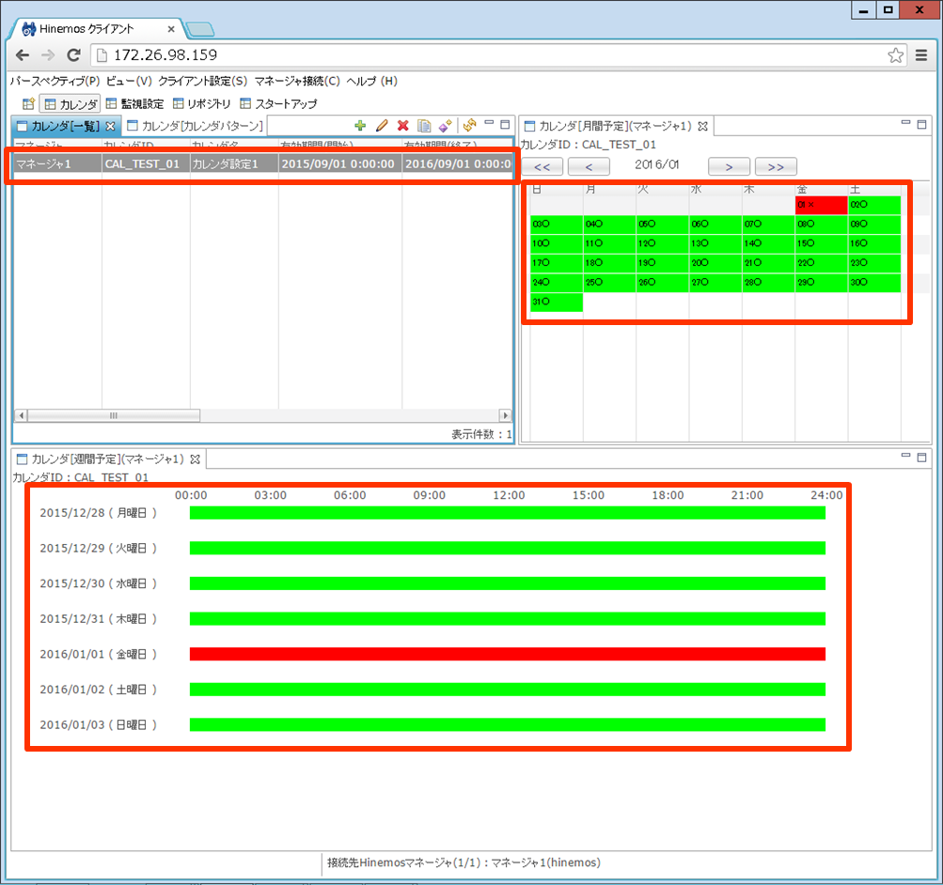Minimize the weekly schedule panel

(x=905, y=456)
